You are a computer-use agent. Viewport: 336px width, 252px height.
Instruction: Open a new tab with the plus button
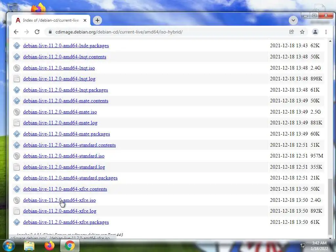[x=97, y=20]
